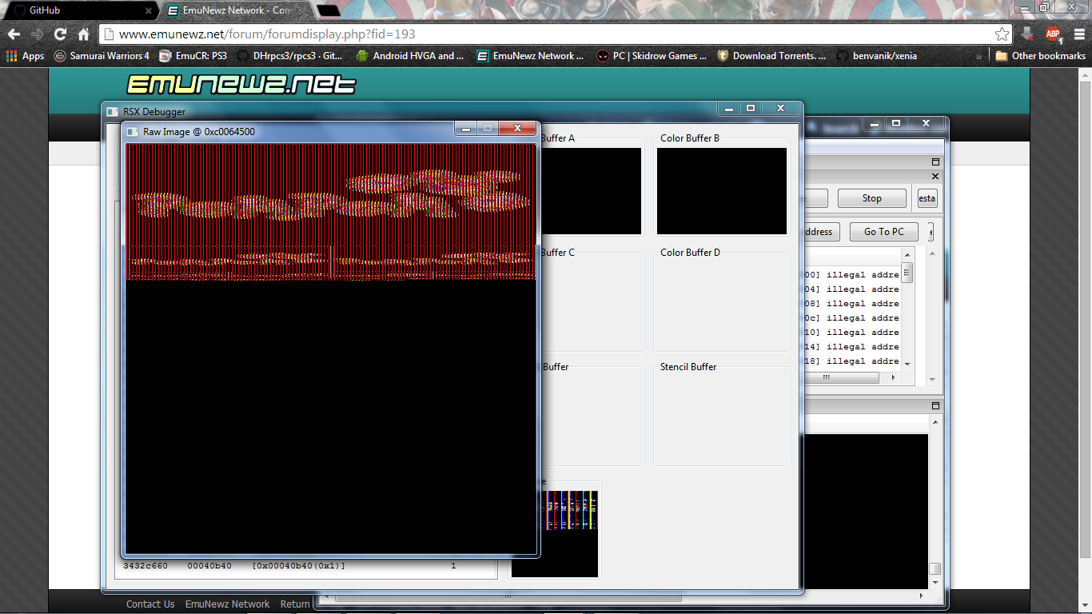The width and height of the screenshot is (1092, 614).
Task: Float the upper docked panel icon
Action: pos(936,161)
